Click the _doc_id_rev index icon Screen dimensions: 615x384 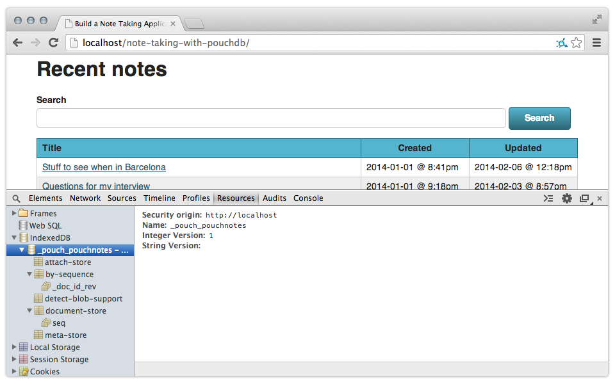(x=46, y=286)
